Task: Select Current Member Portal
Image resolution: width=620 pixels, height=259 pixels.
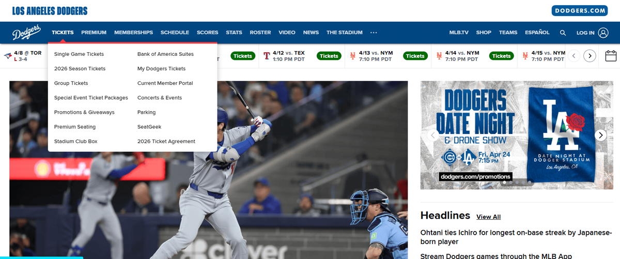Action: coord(165,83)
